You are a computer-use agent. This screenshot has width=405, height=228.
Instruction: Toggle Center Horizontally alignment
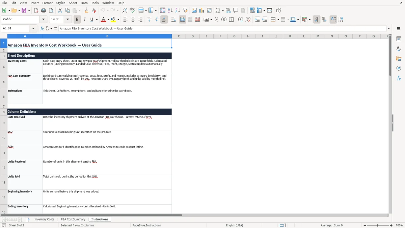pyautogui.click(x=133, y=20)
